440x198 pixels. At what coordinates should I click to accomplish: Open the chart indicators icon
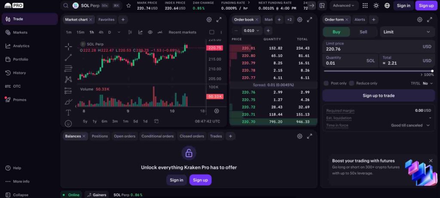(141, 32)
